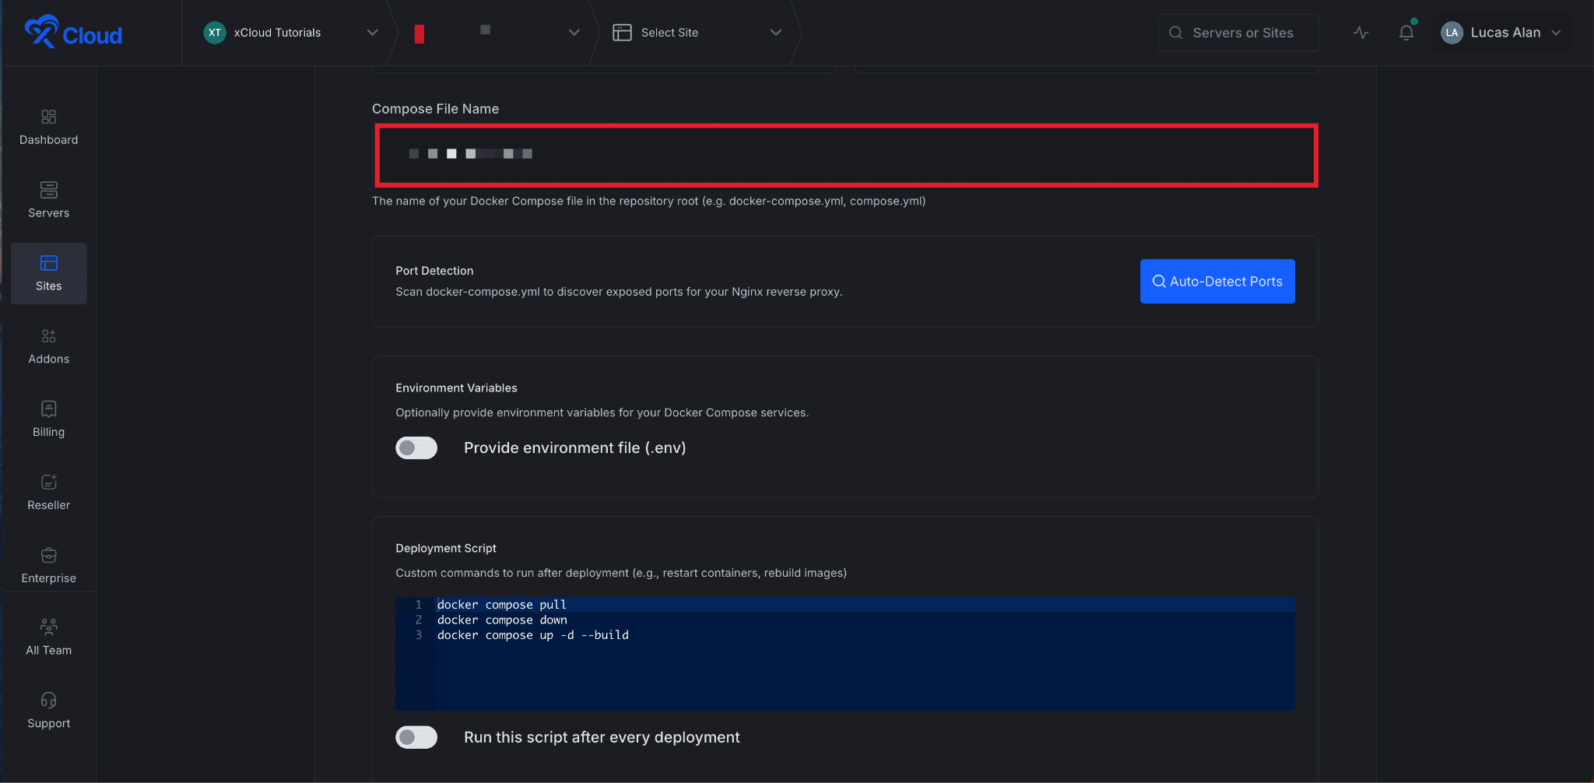Open Enterprise in the sidebar
Image resolution: width=1594 pixels, height=783 pixels.
48,566
